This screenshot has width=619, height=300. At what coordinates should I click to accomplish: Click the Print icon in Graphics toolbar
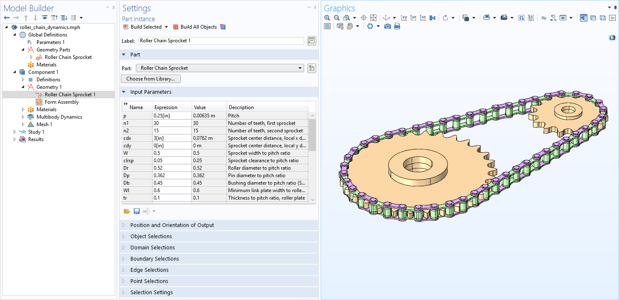pyautogui.click(x=397, y=26)
